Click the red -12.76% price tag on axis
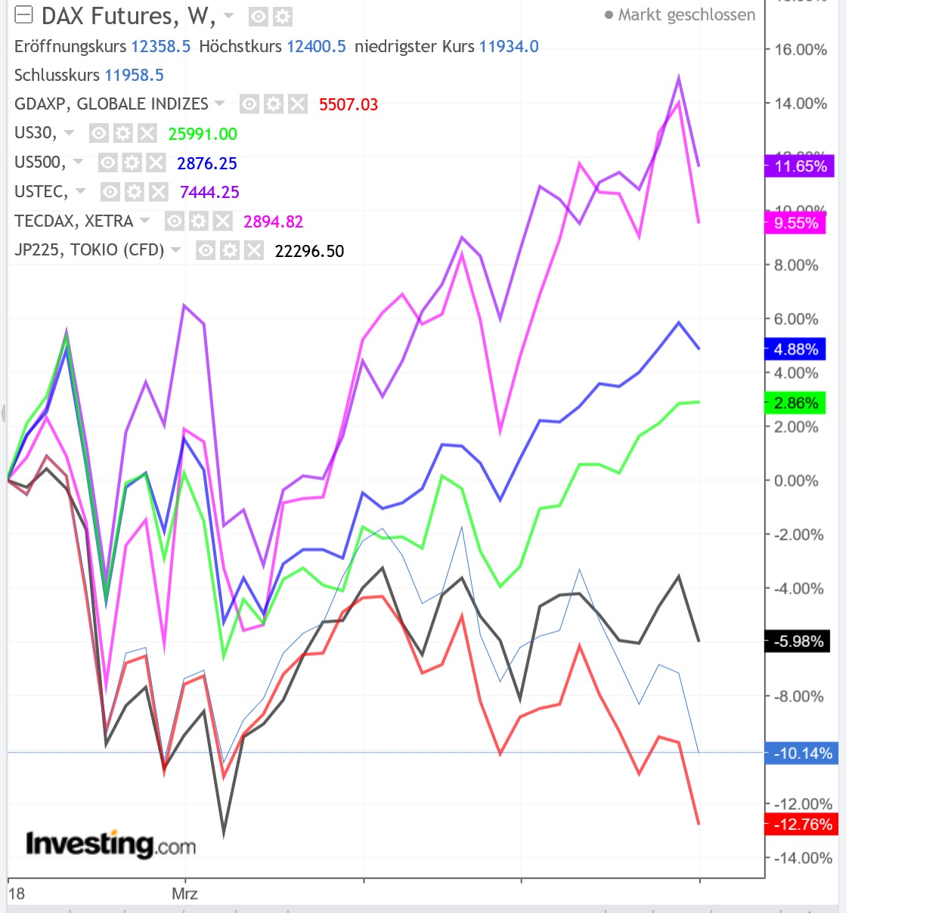This screenshot has width=951, height=913. (x=801, y=825)
